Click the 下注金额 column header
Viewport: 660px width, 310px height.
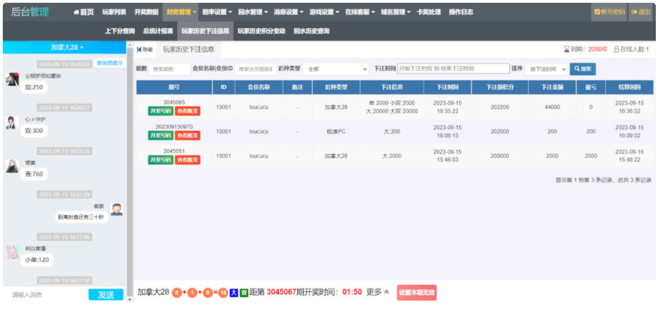click(552, 88)
